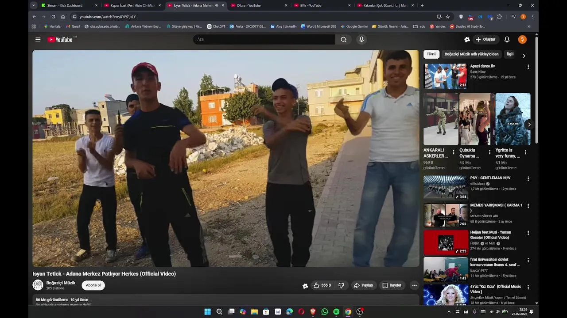Open File Explorer from taskbar
567x318 pixels.
(x=254, y=312)
